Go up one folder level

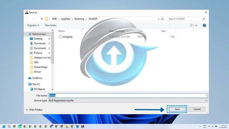[x=42, y=19]
